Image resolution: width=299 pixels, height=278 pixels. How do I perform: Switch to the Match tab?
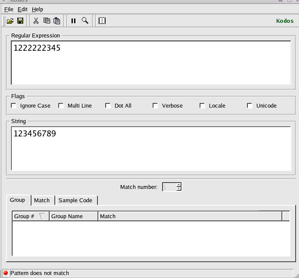coord(42,200)
